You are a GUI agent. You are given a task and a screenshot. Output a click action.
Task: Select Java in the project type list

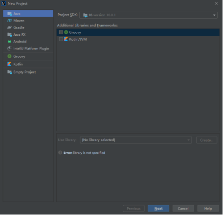(28, 14)
